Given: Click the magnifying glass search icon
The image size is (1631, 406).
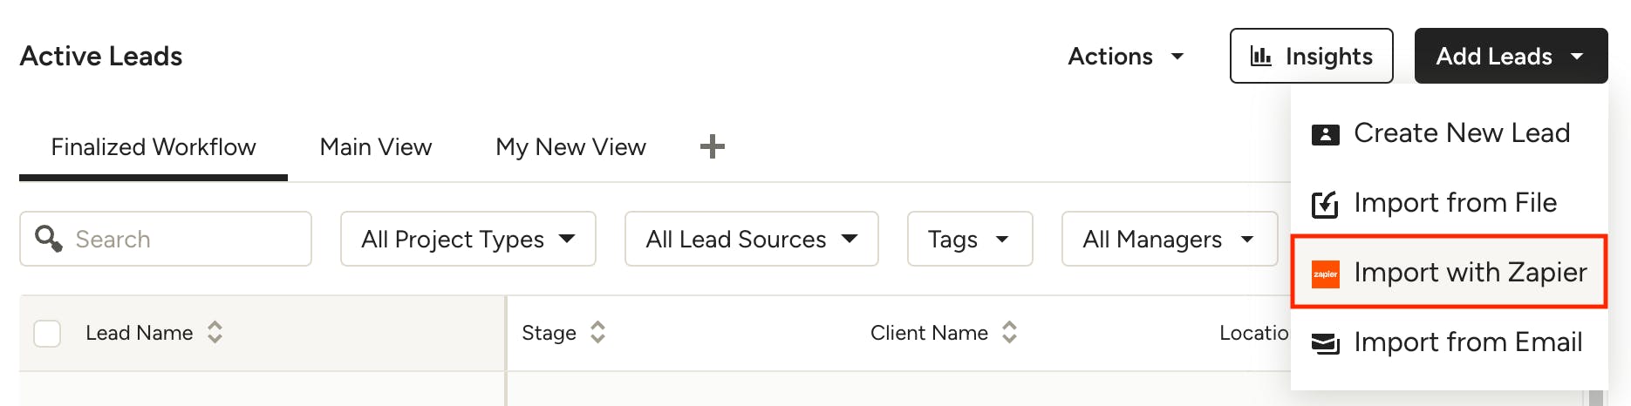Looking at the screenshot, I should click(x=48, y=239).
